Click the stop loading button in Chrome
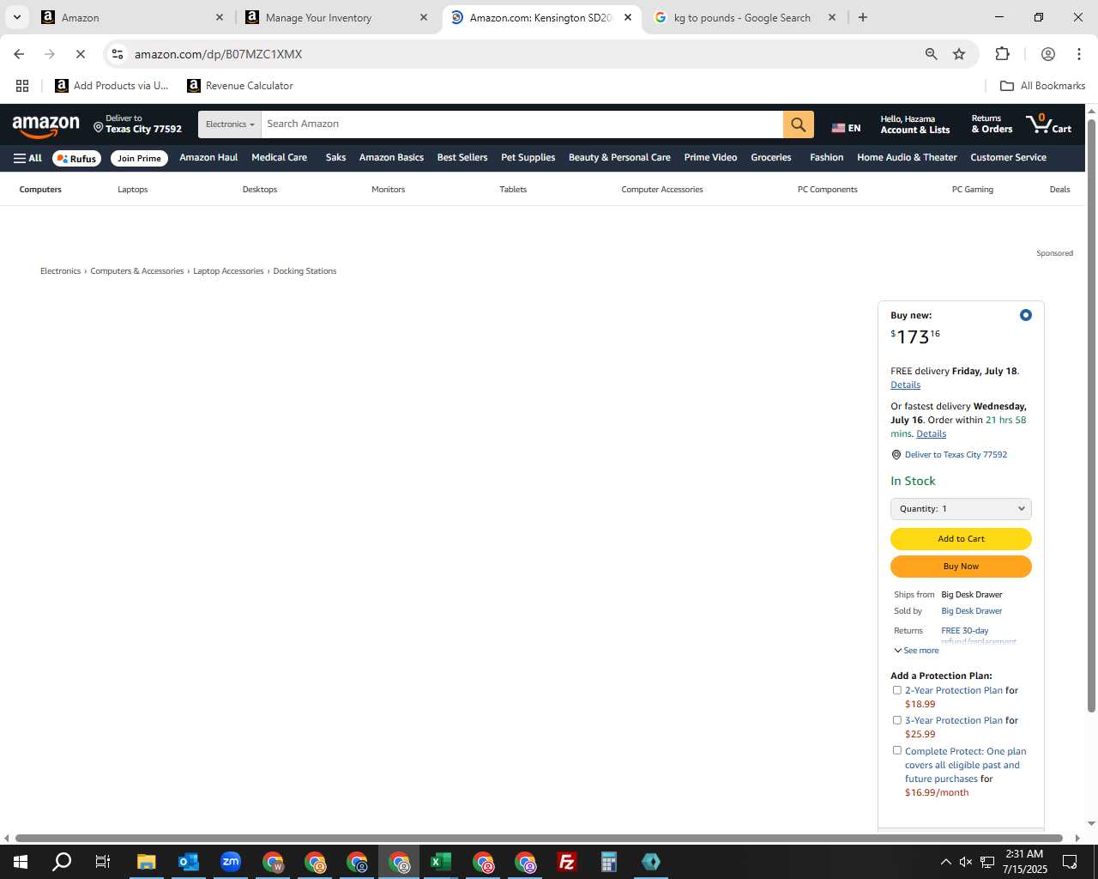The height and width of the screenshot is (879, 1098). coord(81,54)
